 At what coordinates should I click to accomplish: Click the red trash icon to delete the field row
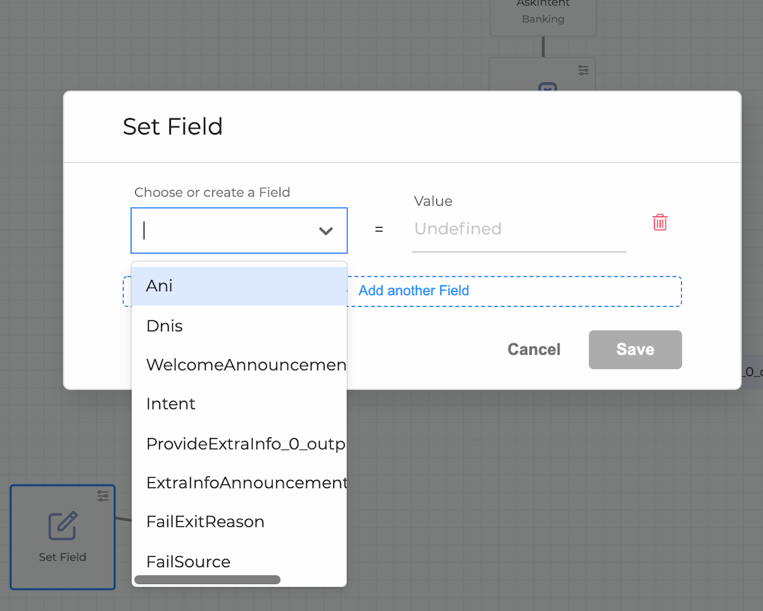660,222
